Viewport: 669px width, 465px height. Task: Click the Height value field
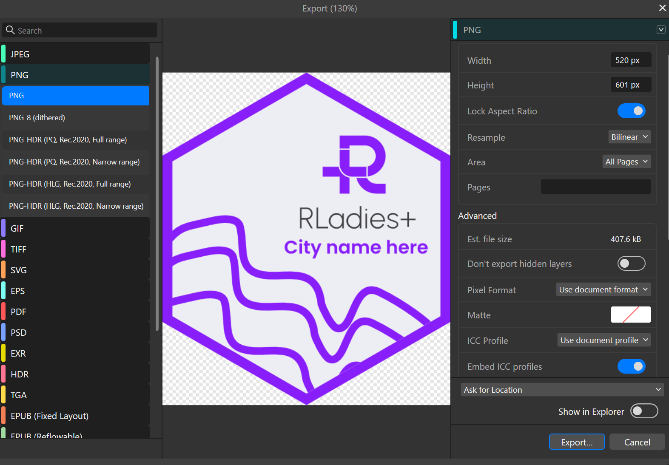click(x=631, y=85)
